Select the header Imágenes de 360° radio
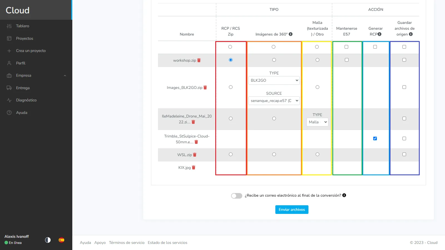The image size is (445, 250). click(x=273, y=47)
